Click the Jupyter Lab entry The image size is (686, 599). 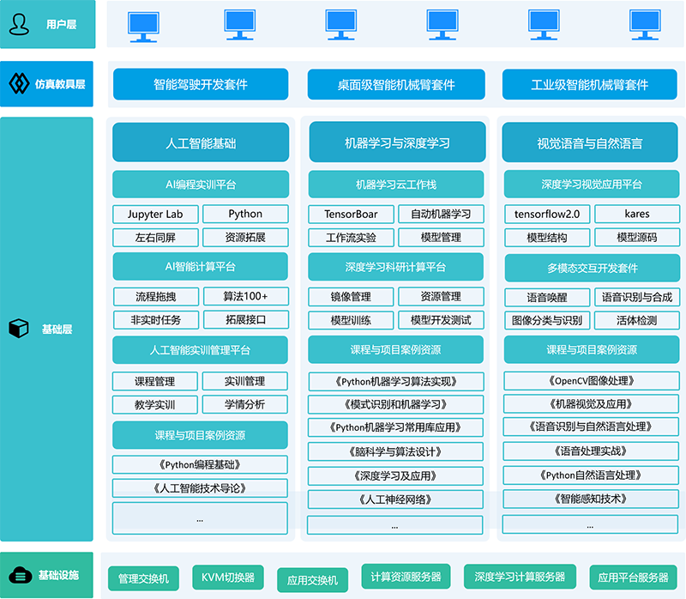point(155,214)
